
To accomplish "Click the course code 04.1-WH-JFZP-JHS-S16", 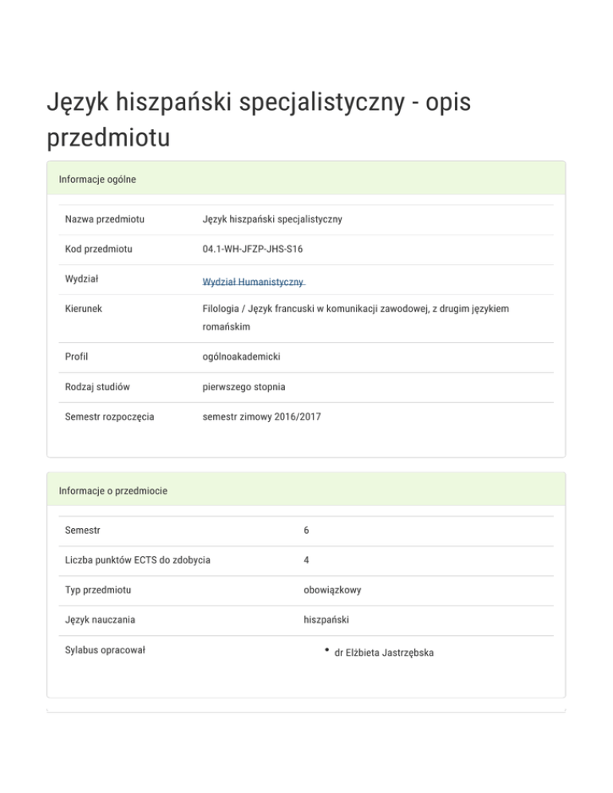I will pos(252,249).
